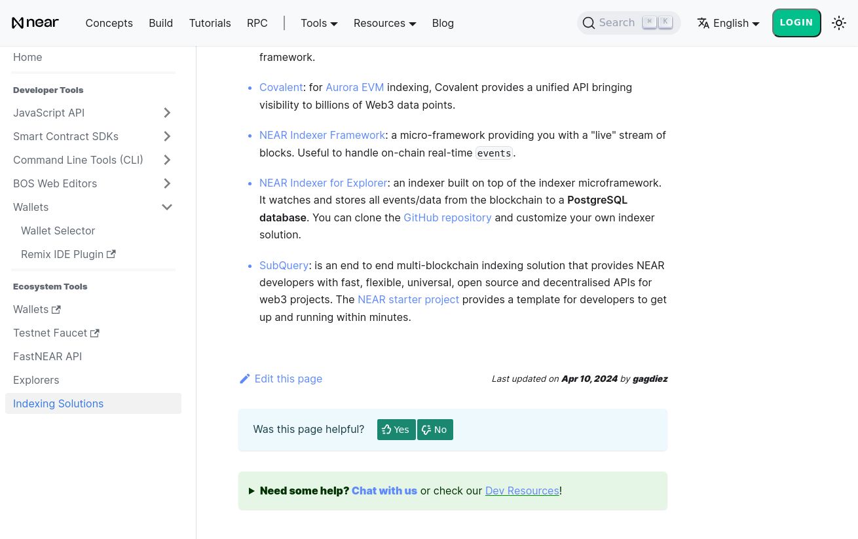Click the Wallets external link icon under Ecosystem Tools
The width and height of the screenshot is (858, 539).
56,309
